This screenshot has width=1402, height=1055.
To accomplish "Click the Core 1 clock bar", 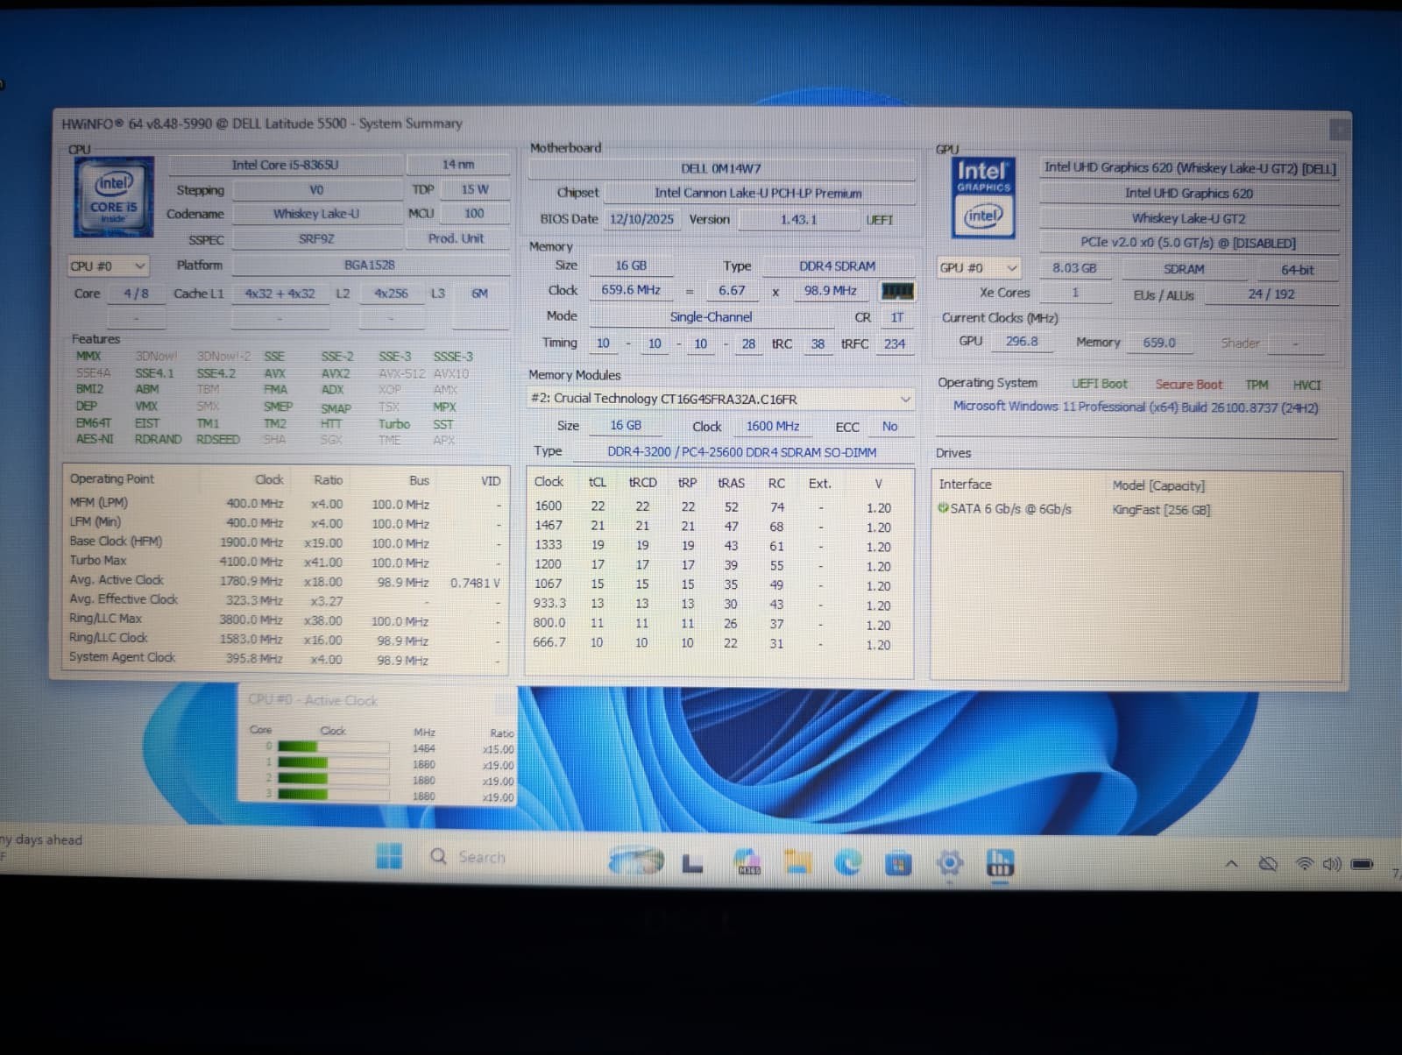I will (x=333, y=763).
